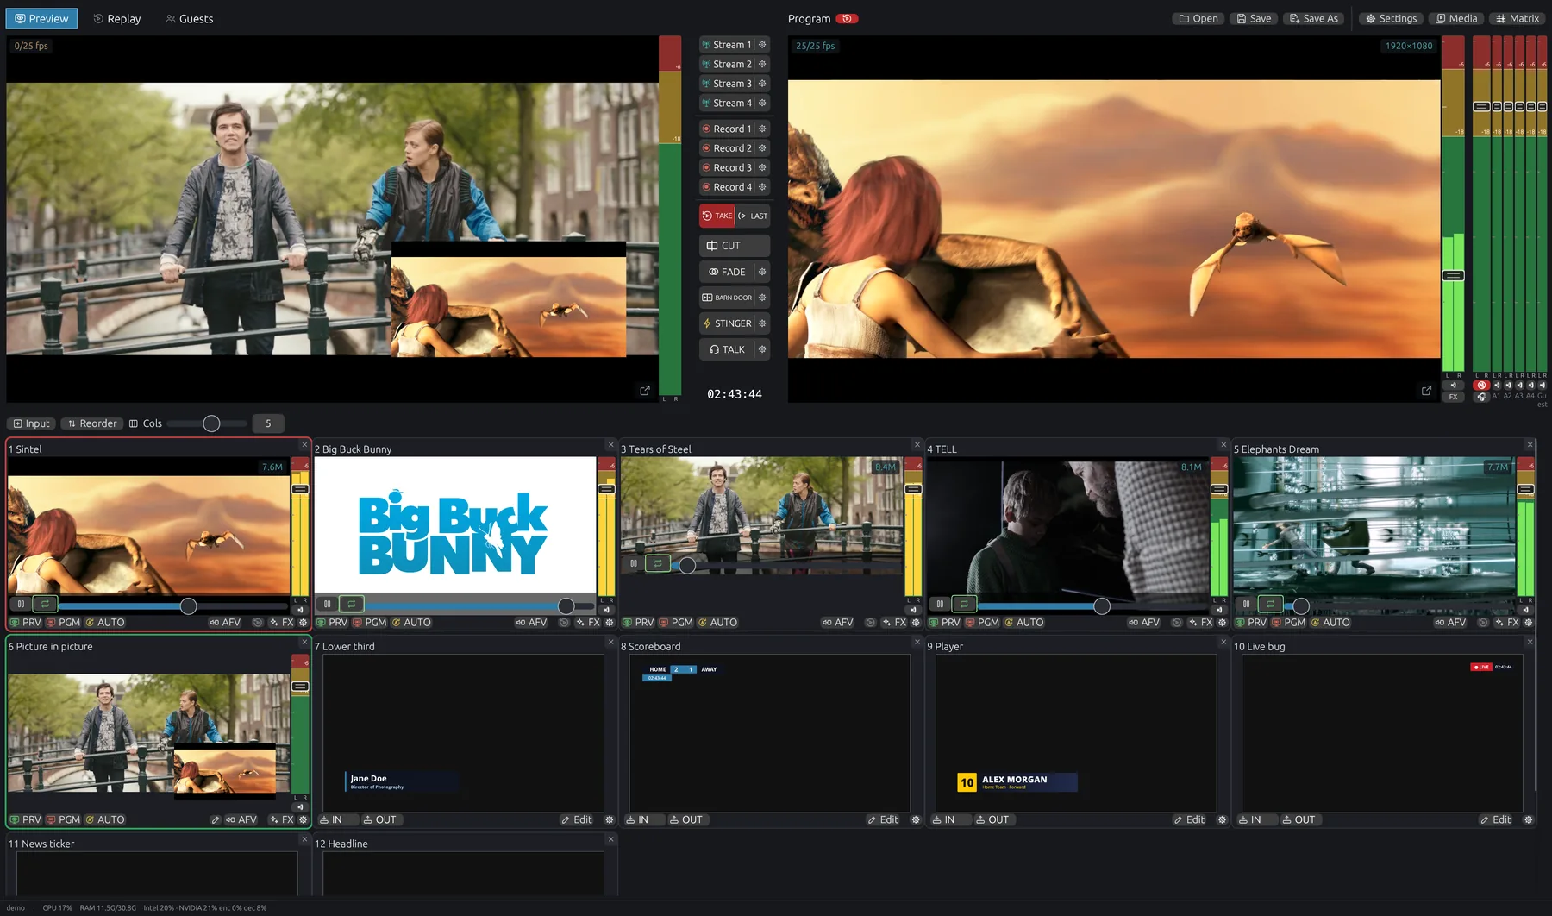This screenshot has width=1552, height=916.
Task: Open Stream 1 settings gear
Action: coord(762,45)
